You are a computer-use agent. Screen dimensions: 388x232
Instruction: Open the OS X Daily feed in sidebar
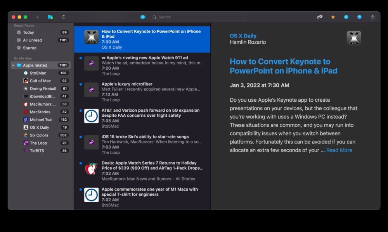(x=41, y=128)
